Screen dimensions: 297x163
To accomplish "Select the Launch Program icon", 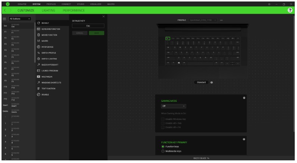I will (x=39, y=70).
